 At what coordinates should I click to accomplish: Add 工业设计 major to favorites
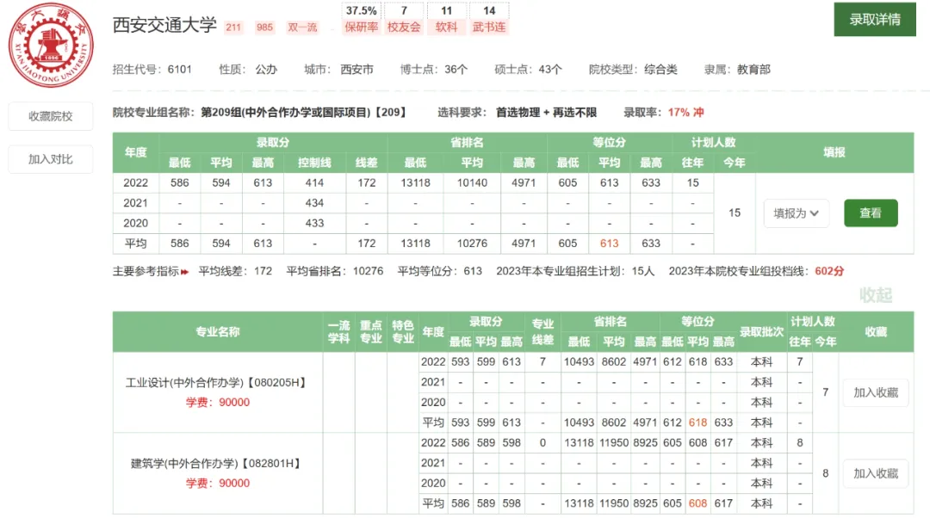(875, 392)
